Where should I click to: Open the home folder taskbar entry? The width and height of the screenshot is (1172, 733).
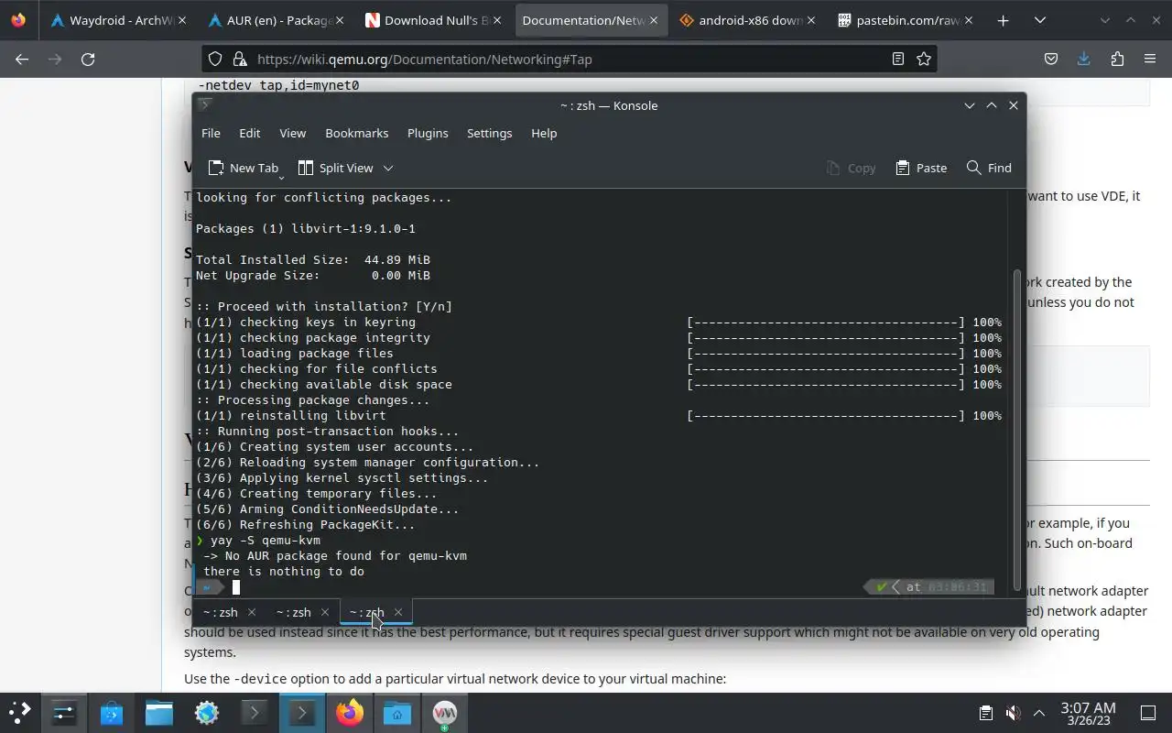[397, 712]
